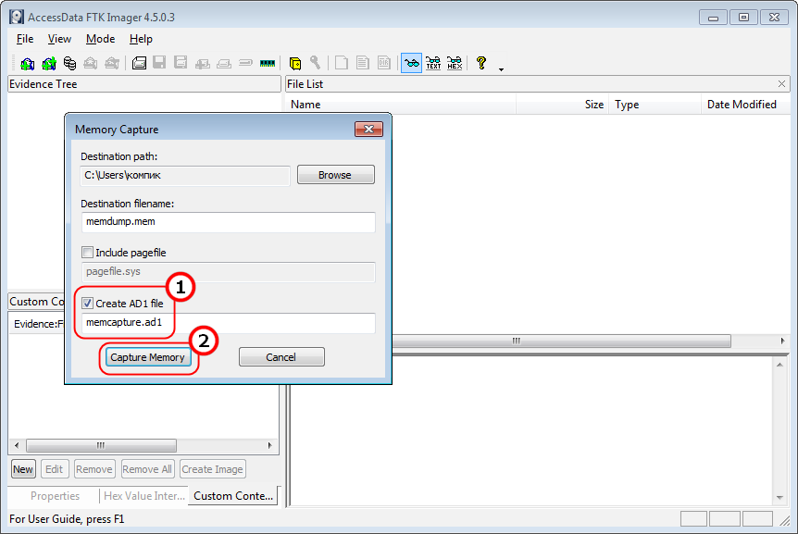The width and height of the screenshot is (798, 534).
Task: Toggle the automatic file preview glasses icon
Action: coord(411,64)
